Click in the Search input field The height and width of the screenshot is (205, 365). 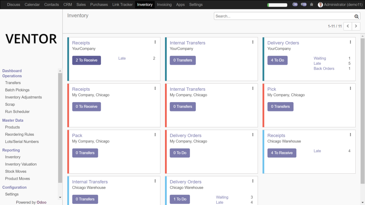click(283, 16)
